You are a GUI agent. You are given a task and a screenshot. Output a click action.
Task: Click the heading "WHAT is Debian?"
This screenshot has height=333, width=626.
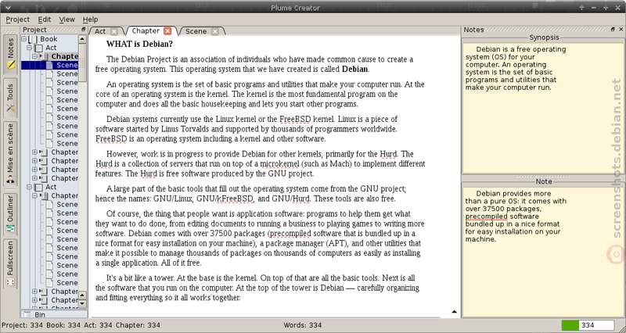139,44
